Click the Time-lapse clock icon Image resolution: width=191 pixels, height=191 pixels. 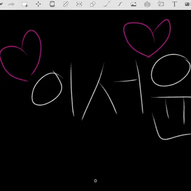tap(161, 4)
